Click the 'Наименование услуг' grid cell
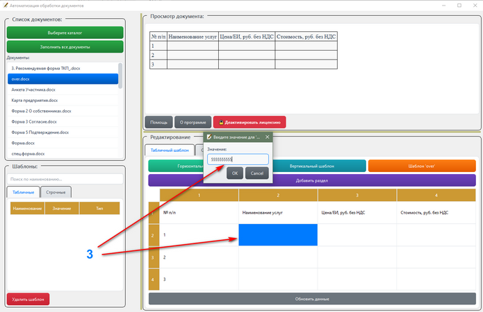This screenshot has height=312, width=483. tap(278, 213)
